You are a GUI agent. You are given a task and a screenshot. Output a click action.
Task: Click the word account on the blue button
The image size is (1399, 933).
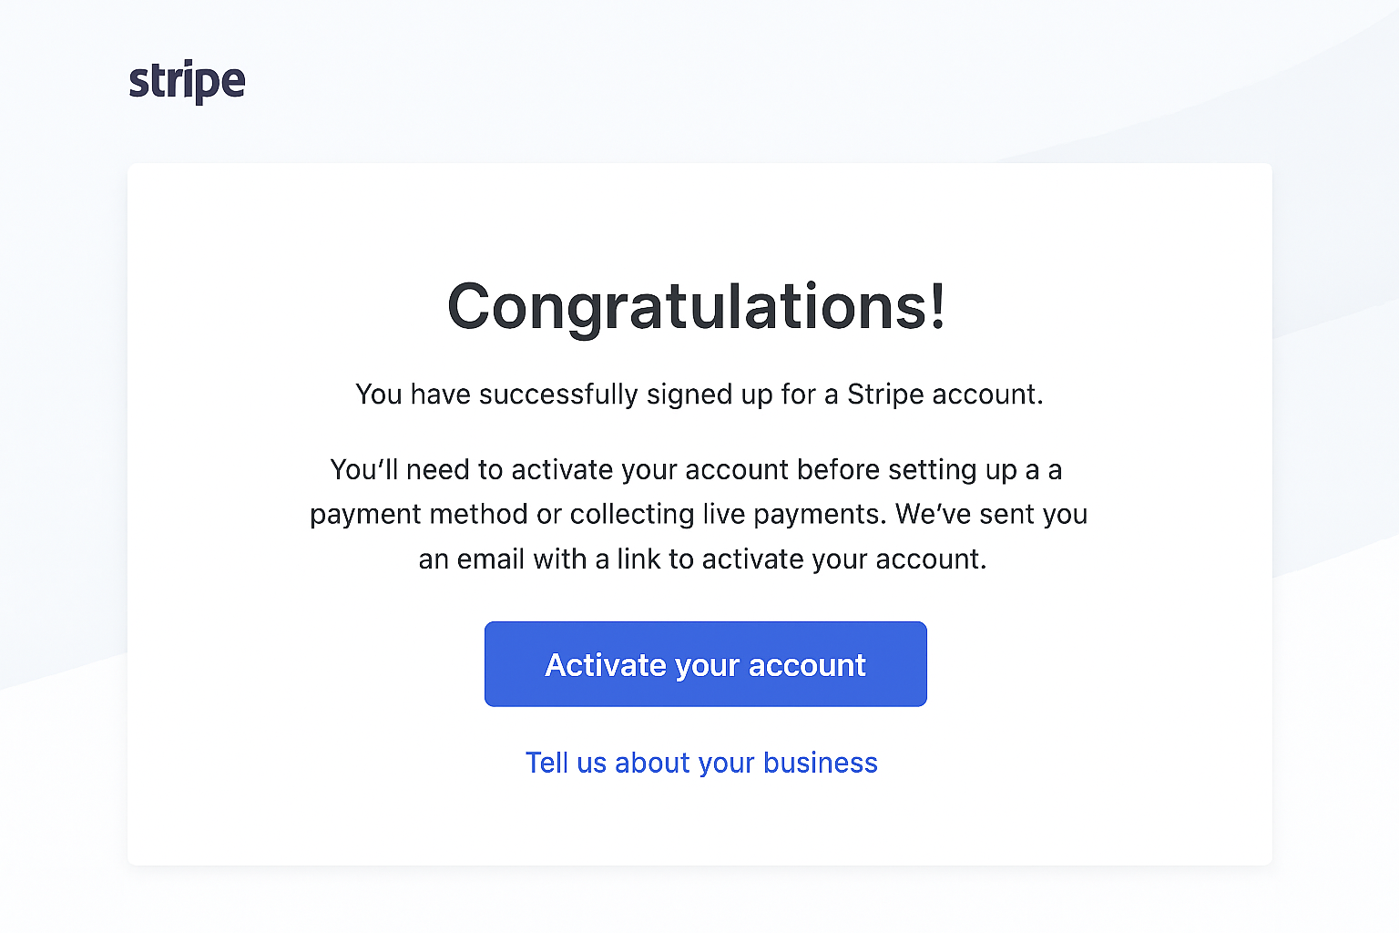[x=807, y=666]
